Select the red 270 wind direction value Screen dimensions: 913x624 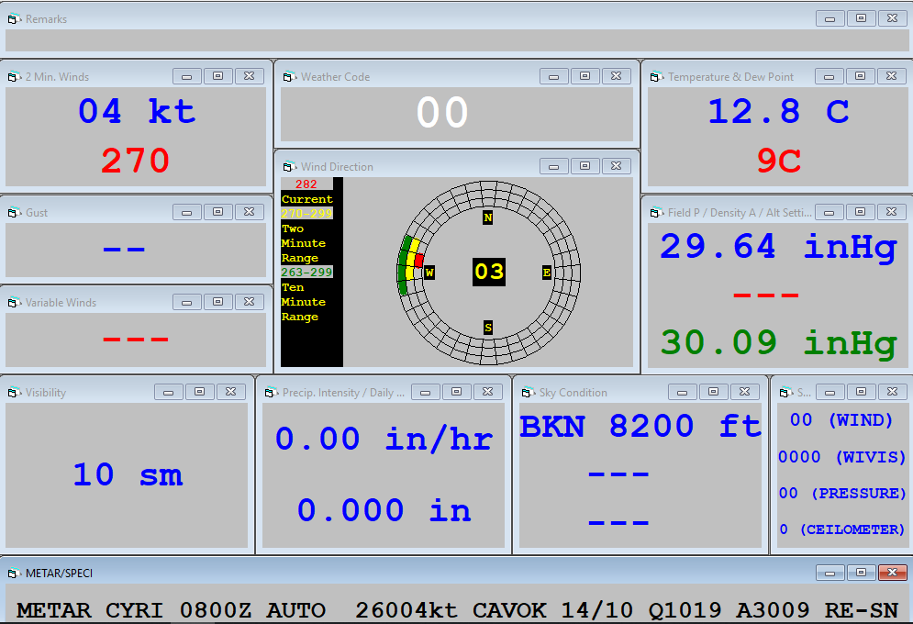(x=135, y=161)
